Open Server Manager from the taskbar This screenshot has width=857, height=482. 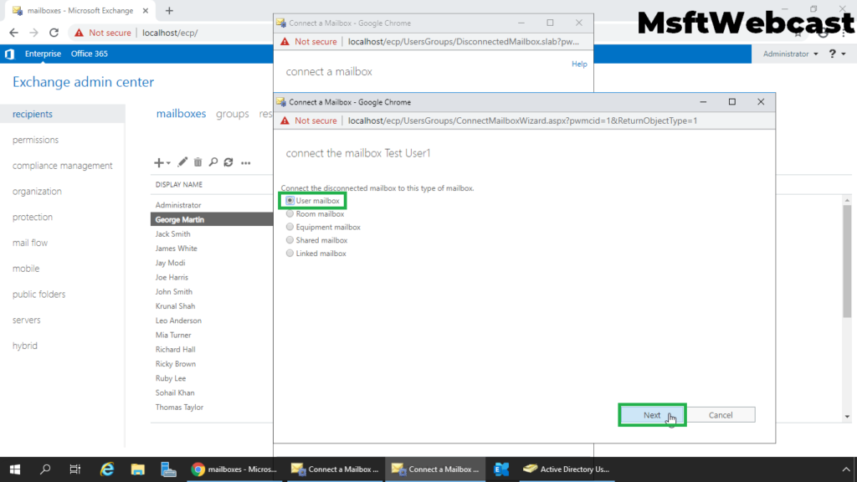[x=168, y=469]
